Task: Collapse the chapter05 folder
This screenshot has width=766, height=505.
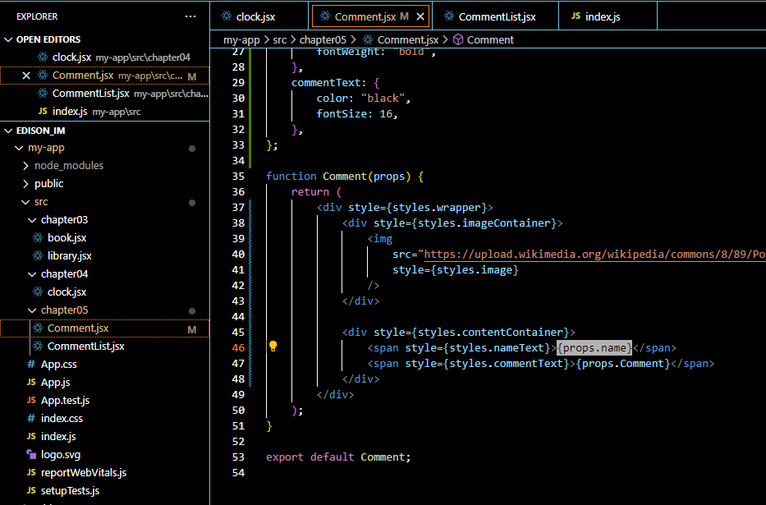Action: [x=32, y=310]
